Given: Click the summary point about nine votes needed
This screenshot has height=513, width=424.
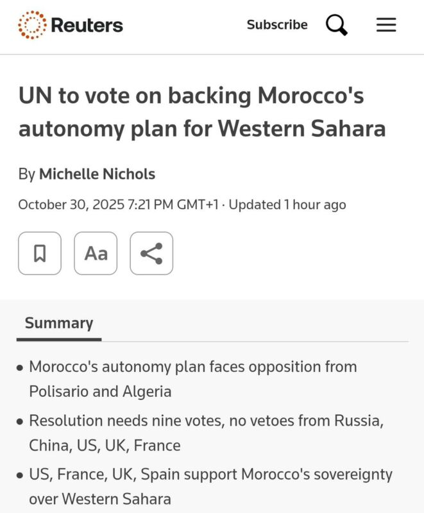Looking at the screenshot, I should pos(205,433).
